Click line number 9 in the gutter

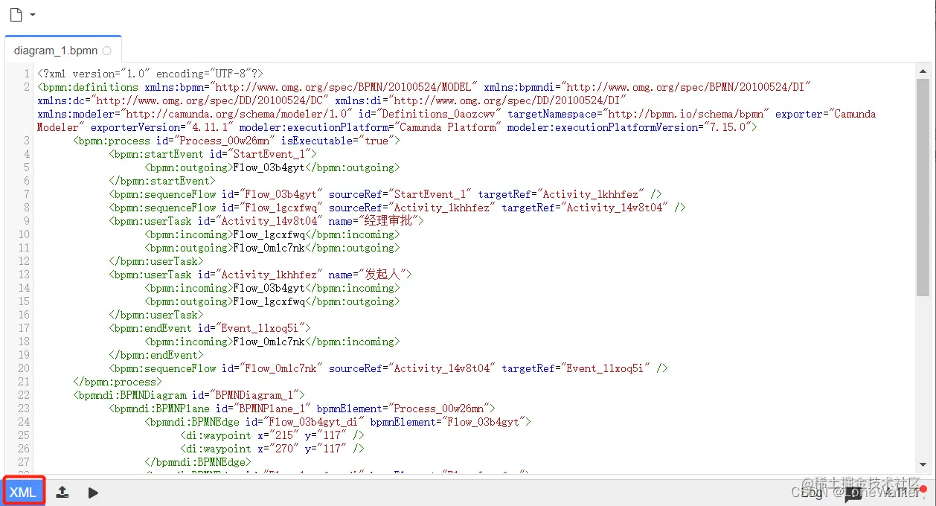[x=27, y=221]
